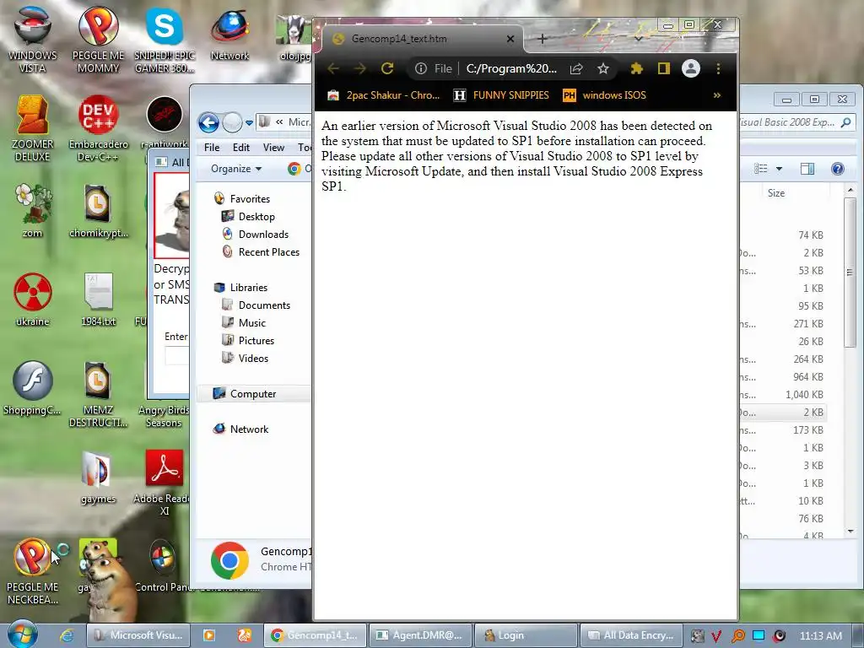The width and height of the screenshot is (864, 648).
Task: Open Organize dropdown in Explorer
Action: coord(236,169)
